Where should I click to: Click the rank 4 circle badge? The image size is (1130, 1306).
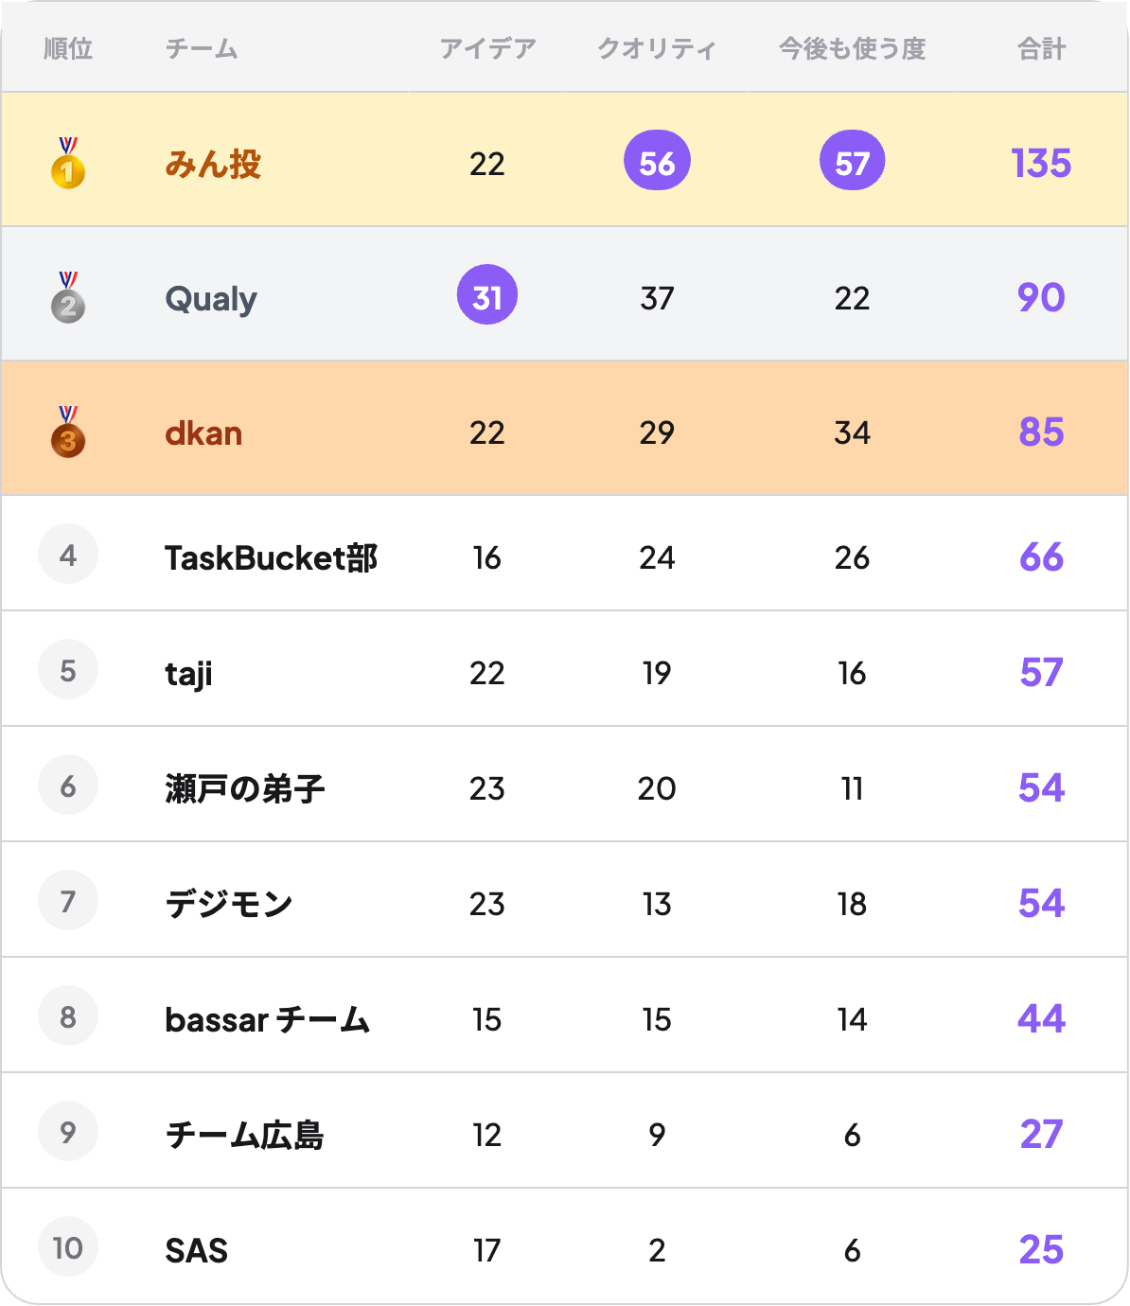68,555
